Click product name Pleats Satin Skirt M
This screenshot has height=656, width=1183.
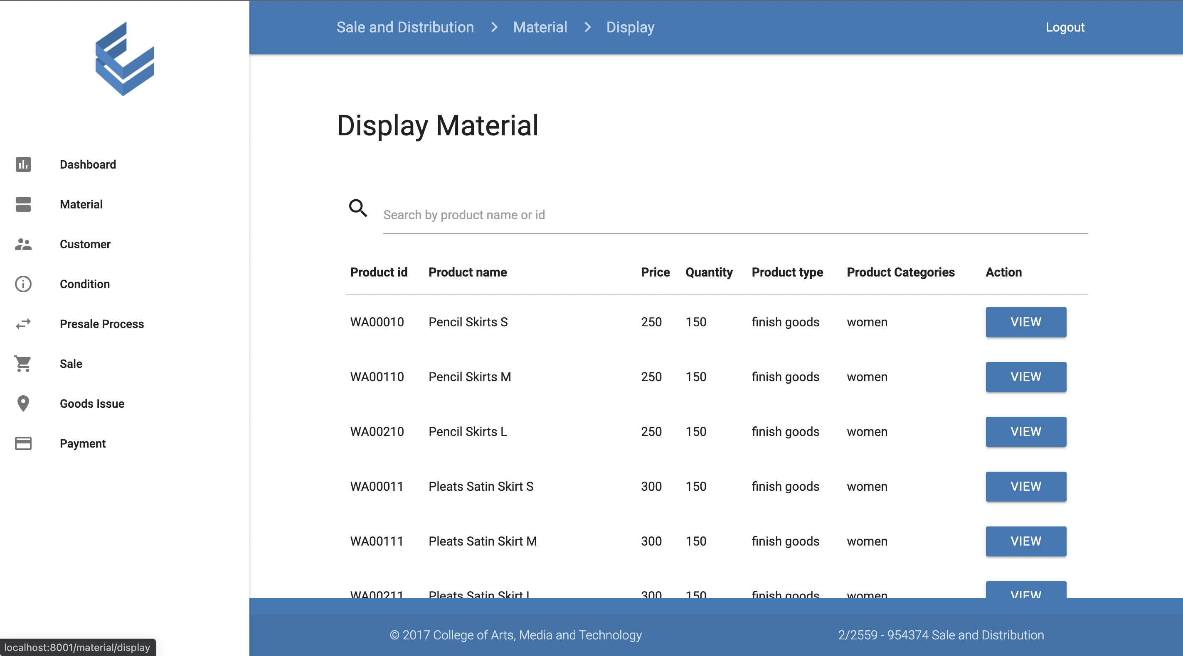tap(483, 541)
